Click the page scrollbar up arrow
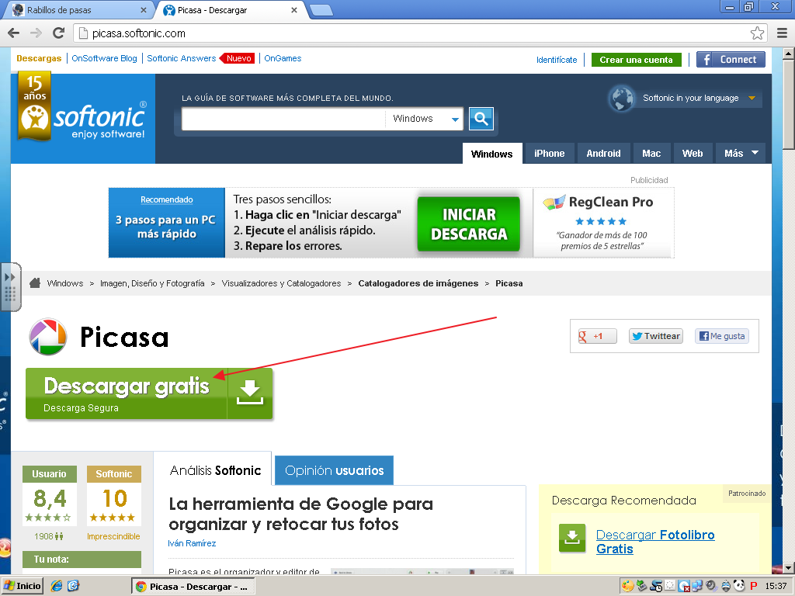Viewport: 795px width, 596px height. pyautogui.click(x=789, y=54)
